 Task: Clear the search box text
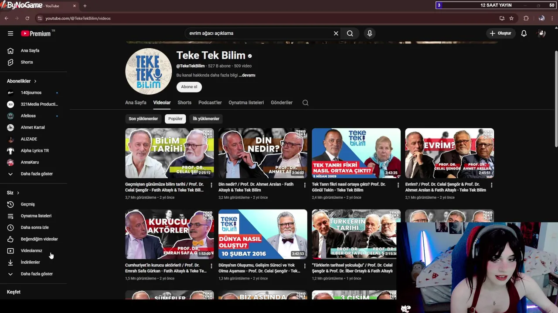coord(336,33)
